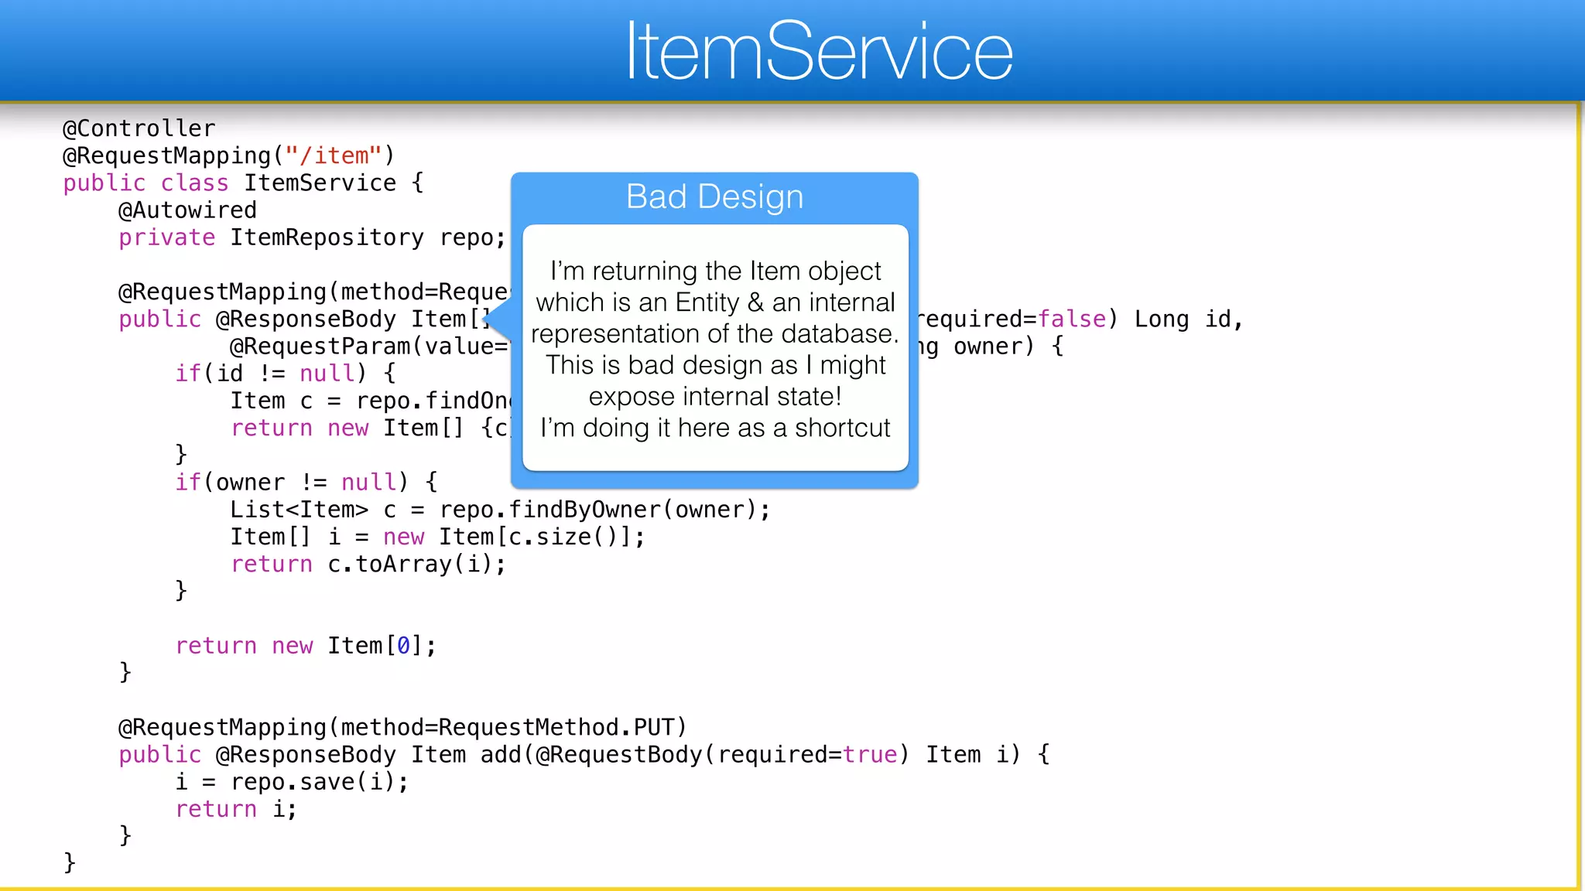This screenshot has height=891, width=1585.
Task: Click the repo.save(i) line
Action: click(292, 782)
